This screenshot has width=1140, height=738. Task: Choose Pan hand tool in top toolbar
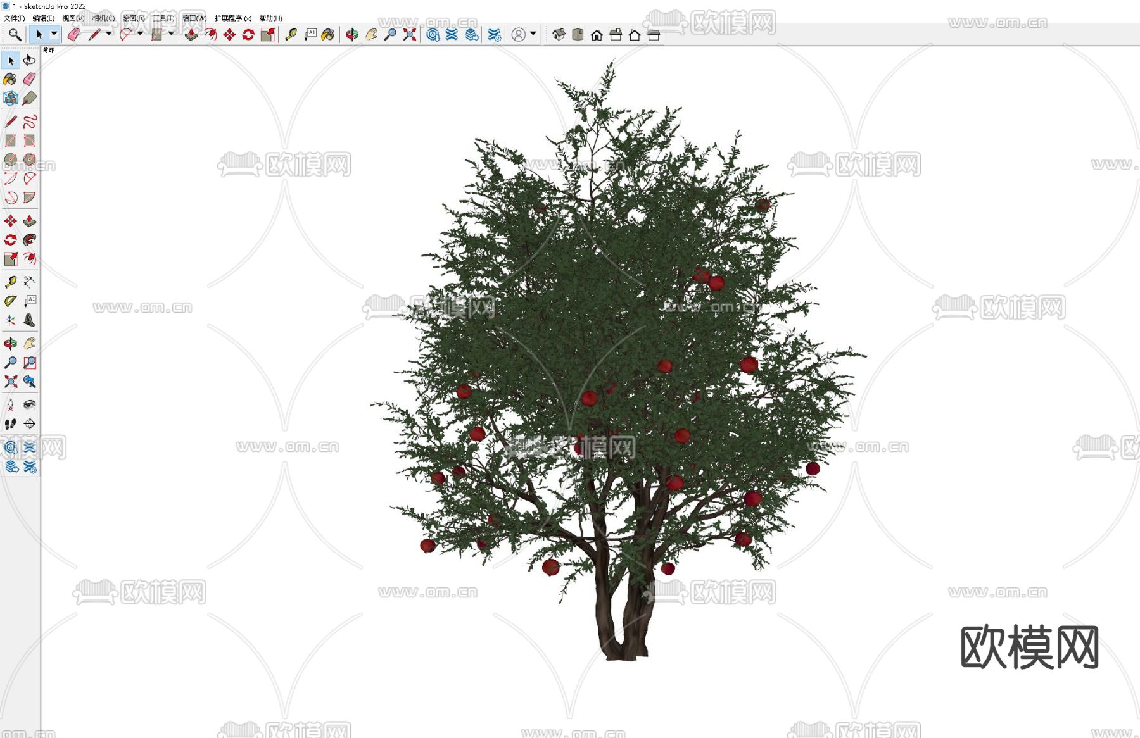pyautogui.click(x=371, y=35)
